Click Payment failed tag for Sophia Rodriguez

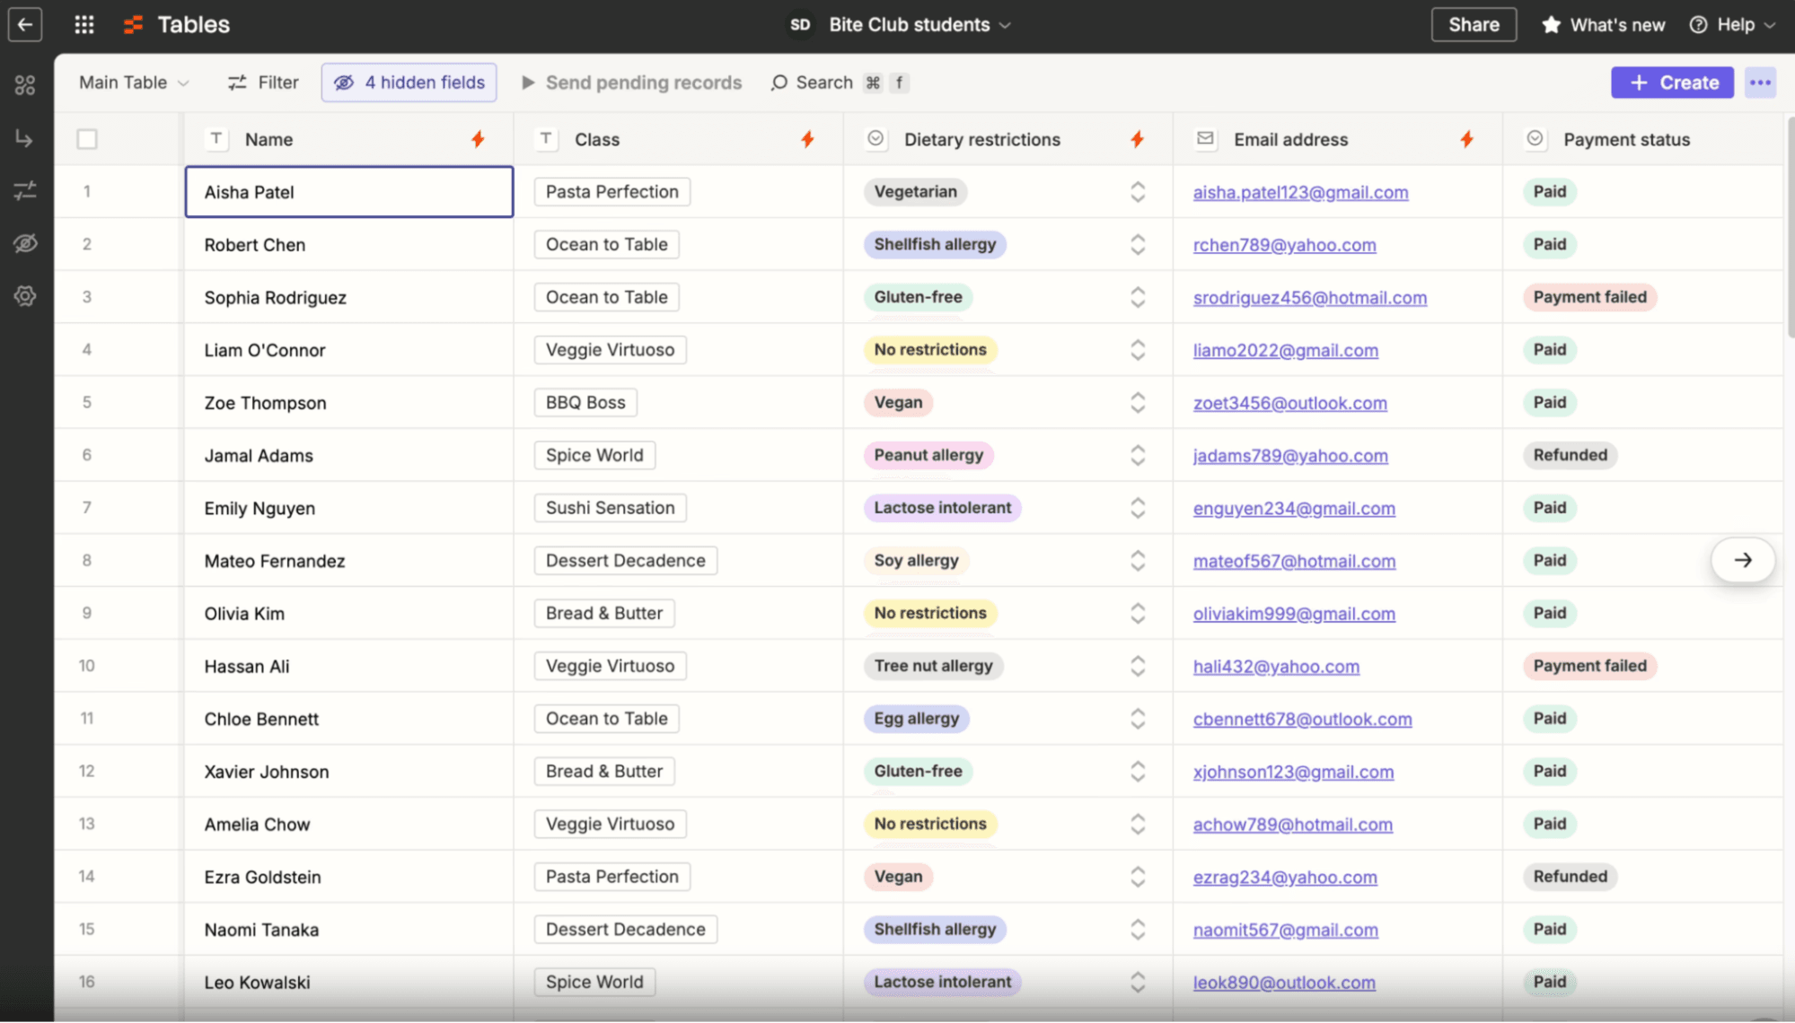click(1589, 297)
